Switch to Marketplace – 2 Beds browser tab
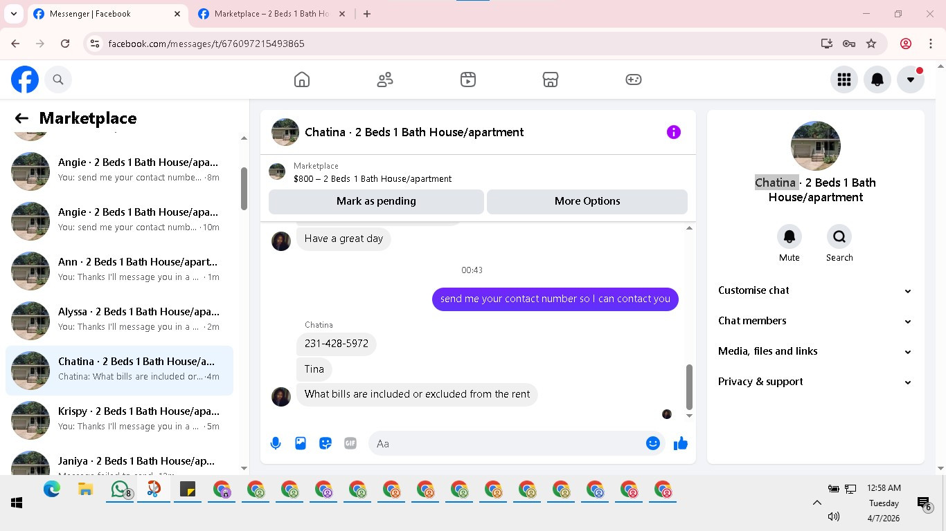Viewport: 946px width, 531px height. pos(271,14)
